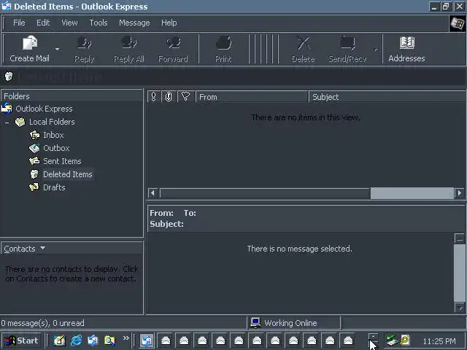
Task: Click the preview pane vertical scrollbar thumb
Action: (460, 273)
